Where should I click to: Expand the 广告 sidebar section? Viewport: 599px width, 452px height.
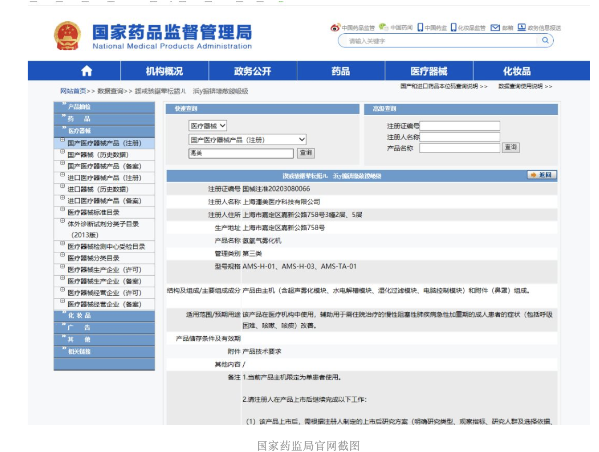[104, 328]
